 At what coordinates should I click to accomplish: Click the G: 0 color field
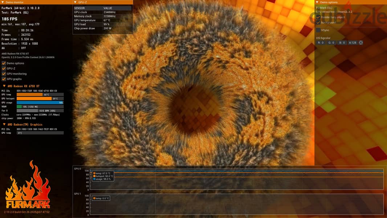[331, 43]
